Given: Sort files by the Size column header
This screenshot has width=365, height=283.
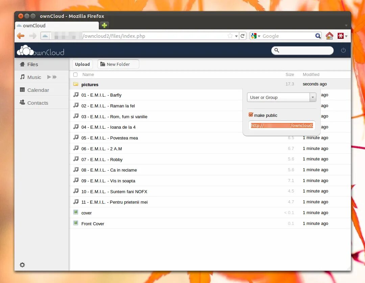Looking at the screenshot, I should [x=290, y=75].
